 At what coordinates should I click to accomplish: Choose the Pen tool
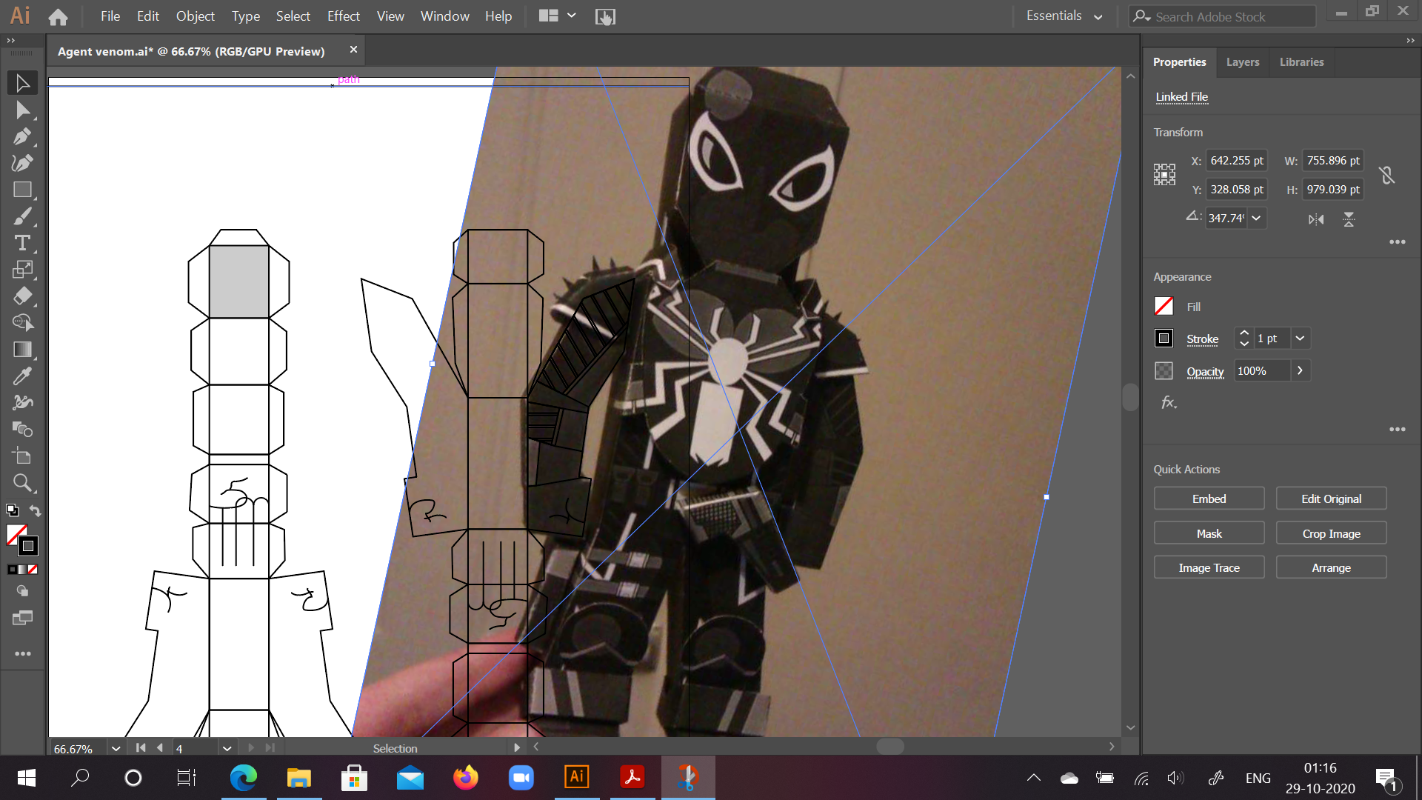pyautogui.click(x=22, y=136)
